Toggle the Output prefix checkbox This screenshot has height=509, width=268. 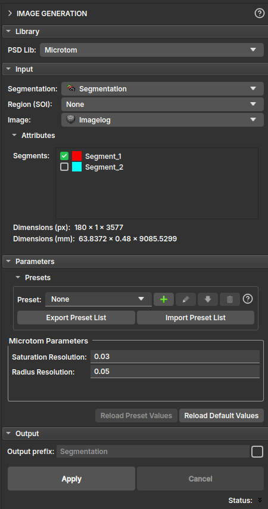(x=257, y=452)
